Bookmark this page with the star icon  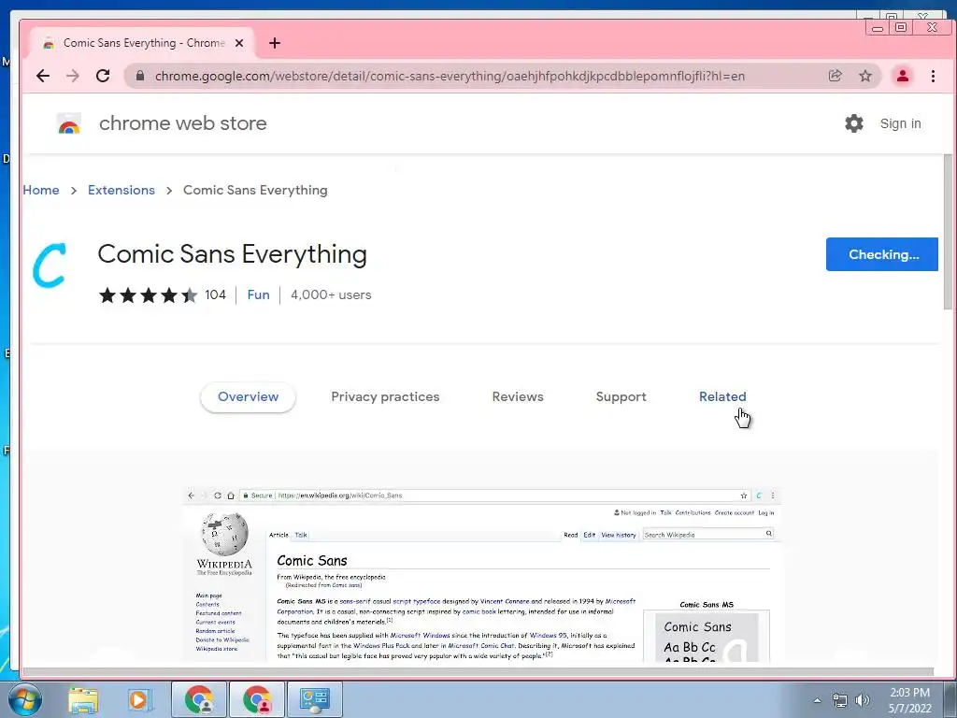click(864, 76)
